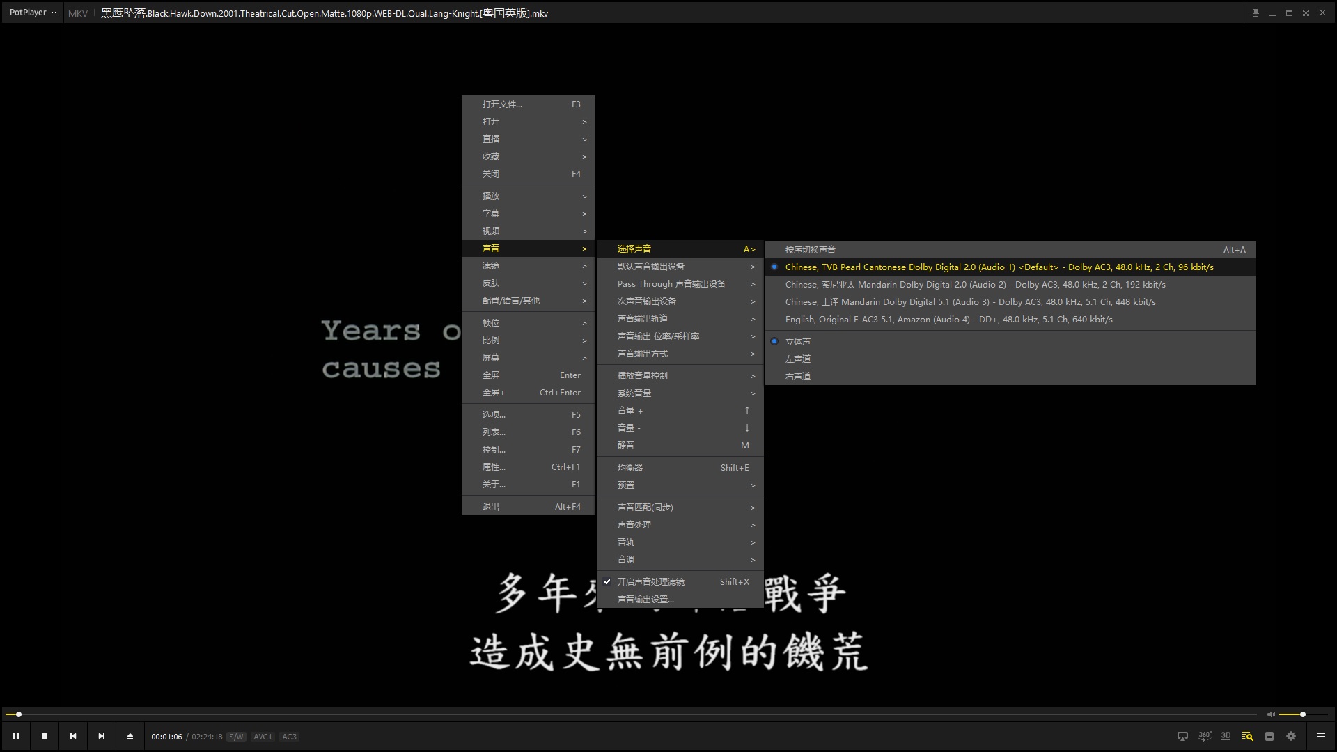Select the English Original E-AC3 5.1 audio track
1337x752 pixels.
tap(948, 319)
